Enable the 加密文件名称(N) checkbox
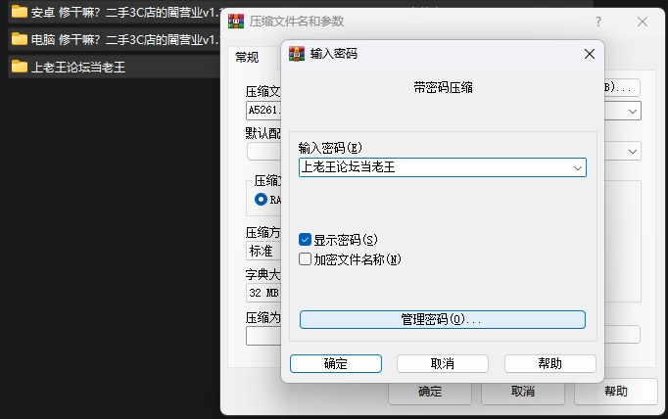The image size is (668, 419). [x=305, y=258]
